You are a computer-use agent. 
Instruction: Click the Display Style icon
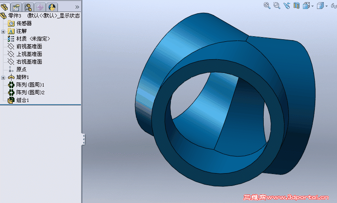320,6
